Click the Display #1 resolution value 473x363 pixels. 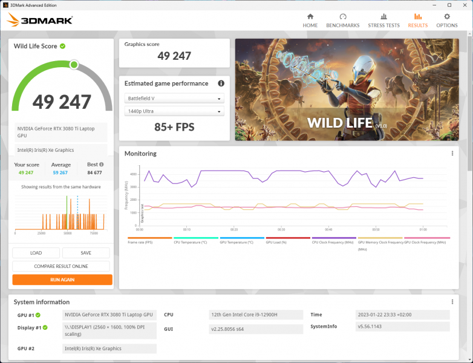pyautogui.click(x=109, y=331)
